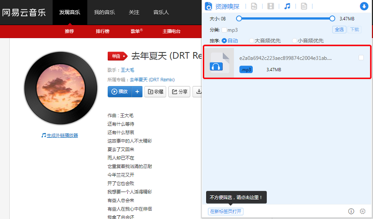Click the lyric line 今年兰花又开
The height and width of the screenshot is (219, 373).
(121, 175)
